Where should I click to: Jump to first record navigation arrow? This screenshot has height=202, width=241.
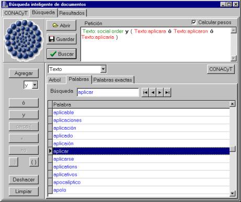[145, 92]
